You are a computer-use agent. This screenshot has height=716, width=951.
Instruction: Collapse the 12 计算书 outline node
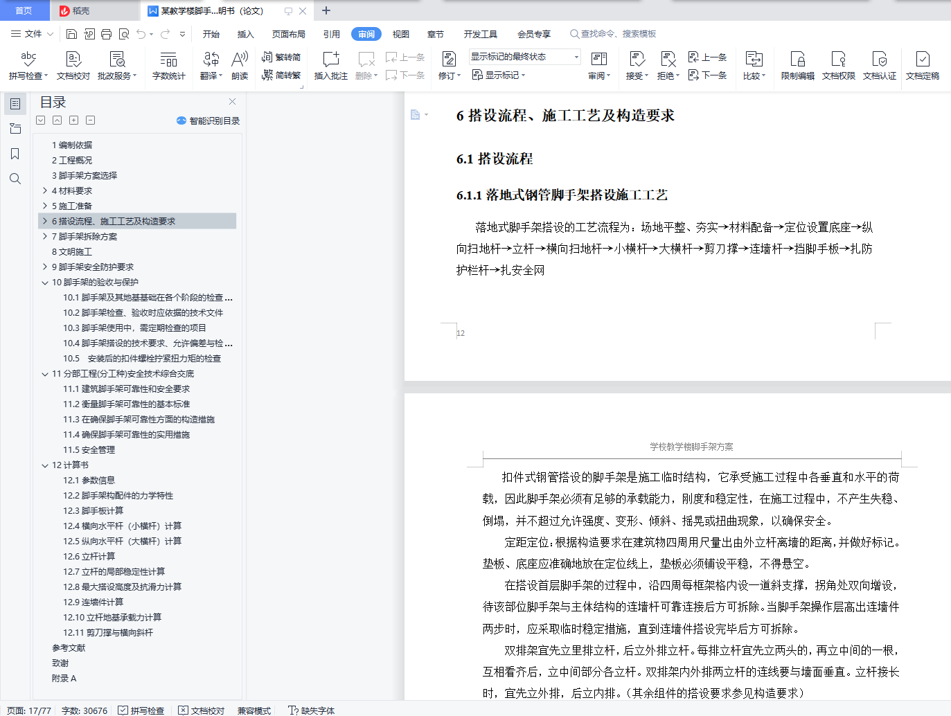[45, 465]
